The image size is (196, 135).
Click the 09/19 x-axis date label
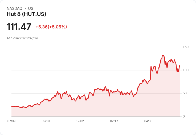46,121
